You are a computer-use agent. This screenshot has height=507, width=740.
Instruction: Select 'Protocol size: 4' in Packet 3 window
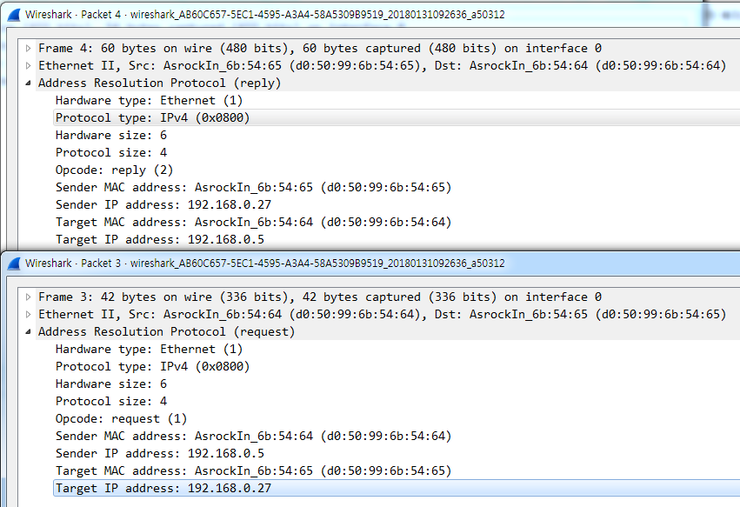397,401
